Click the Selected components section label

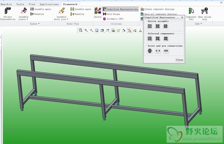click(x=161, y=34)
